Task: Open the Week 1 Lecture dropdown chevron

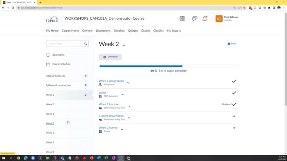Action: pyautogui.click(x=129, y=106)
